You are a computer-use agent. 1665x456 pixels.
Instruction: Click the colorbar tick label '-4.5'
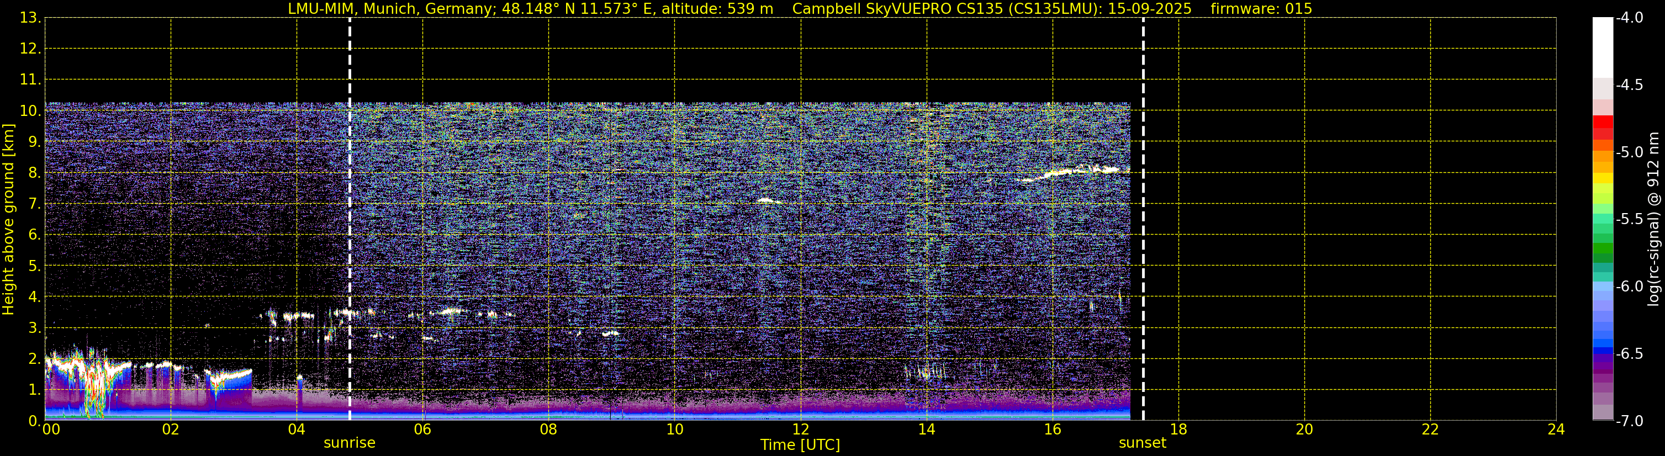click(x=1630, y=85)
